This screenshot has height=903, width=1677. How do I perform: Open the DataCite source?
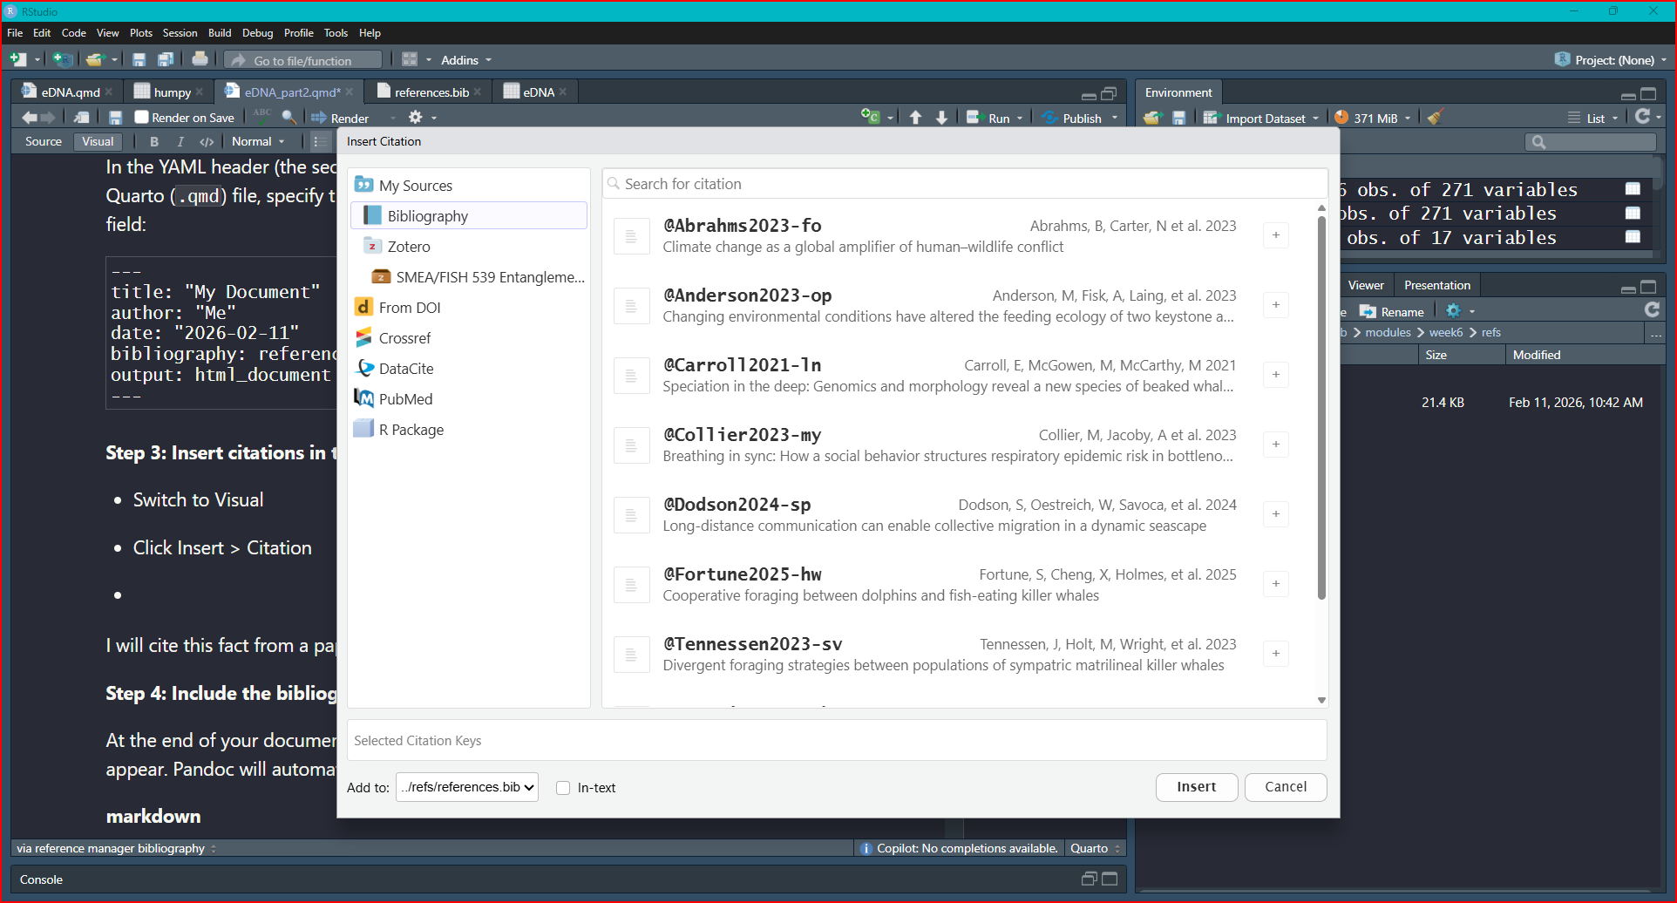click(405, 369)
